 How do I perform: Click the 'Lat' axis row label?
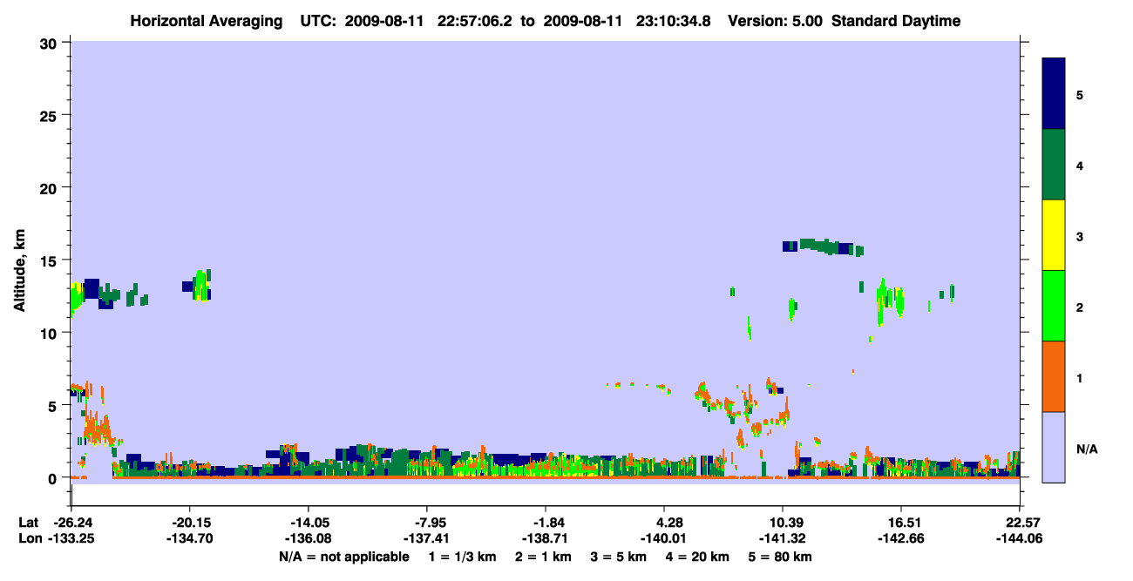point(28,523)
